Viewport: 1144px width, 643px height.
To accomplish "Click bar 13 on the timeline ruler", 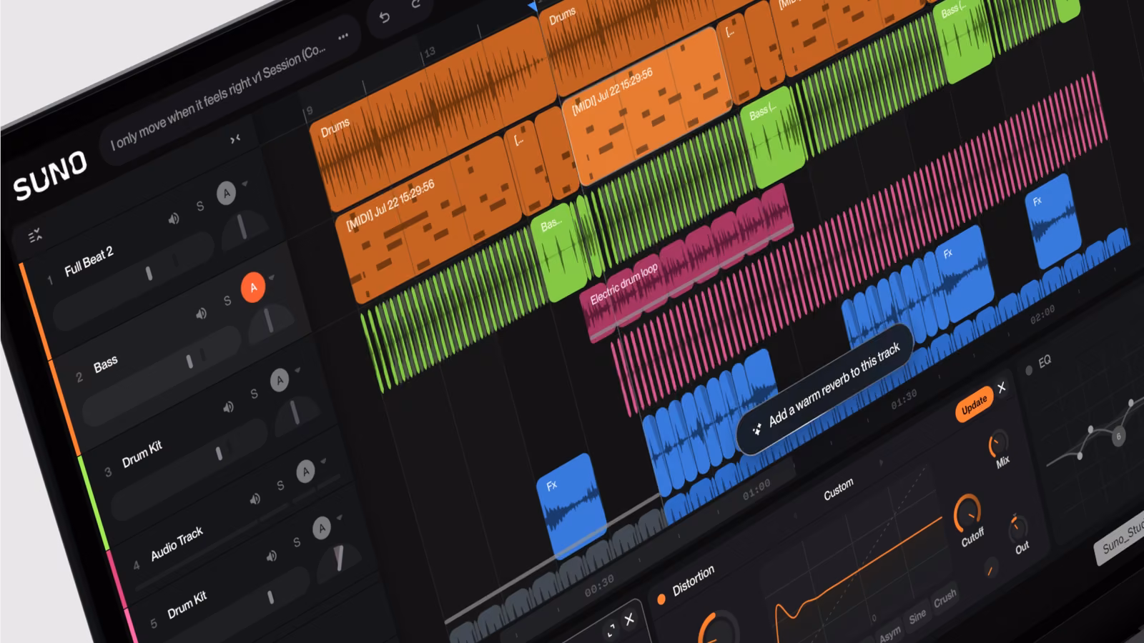I will pos(430,53).
